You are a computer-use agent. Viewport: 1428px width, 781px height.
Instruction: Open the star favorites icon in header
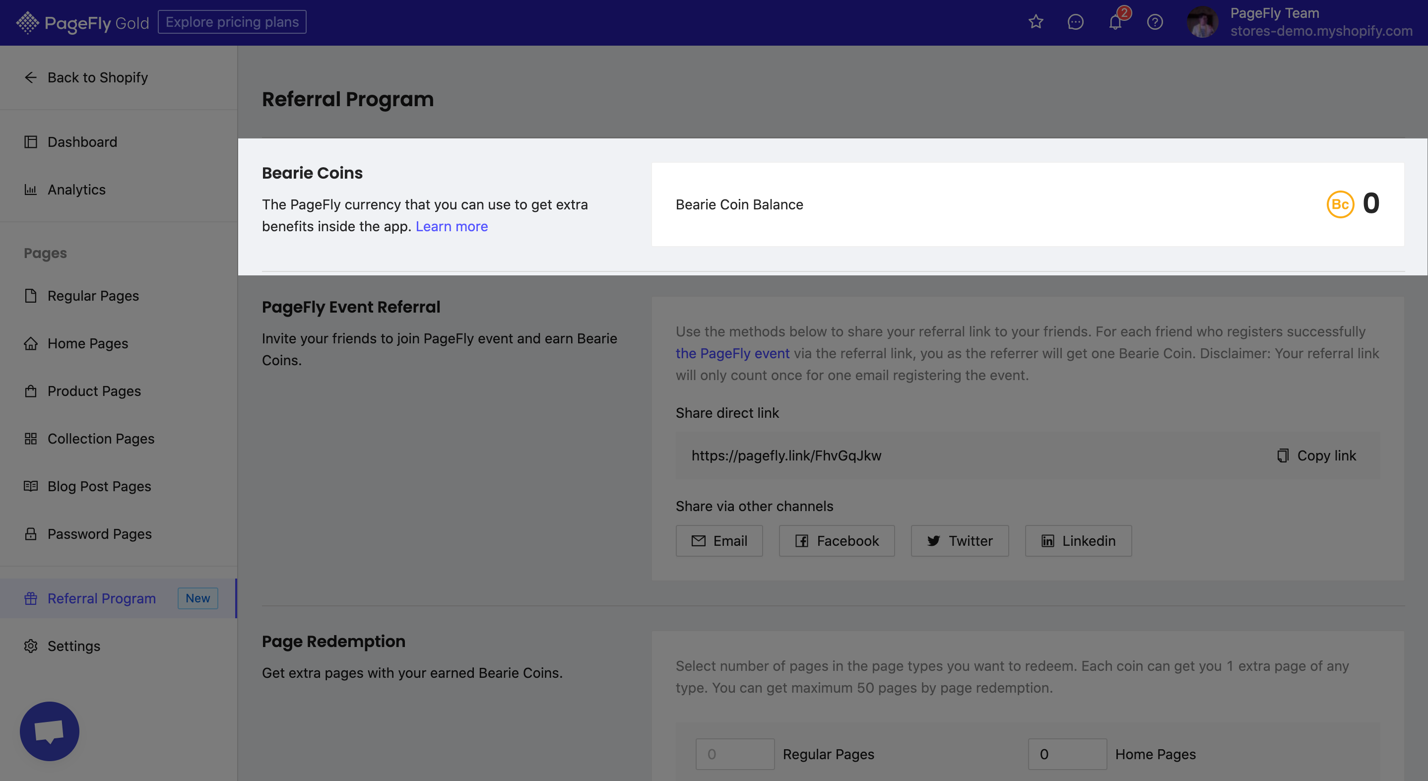tap(1036, 22)
